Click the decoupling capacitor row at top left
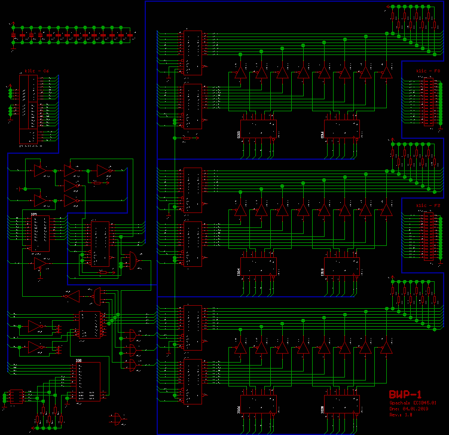The width and height of the screenshot is (449, 435). 72,35
